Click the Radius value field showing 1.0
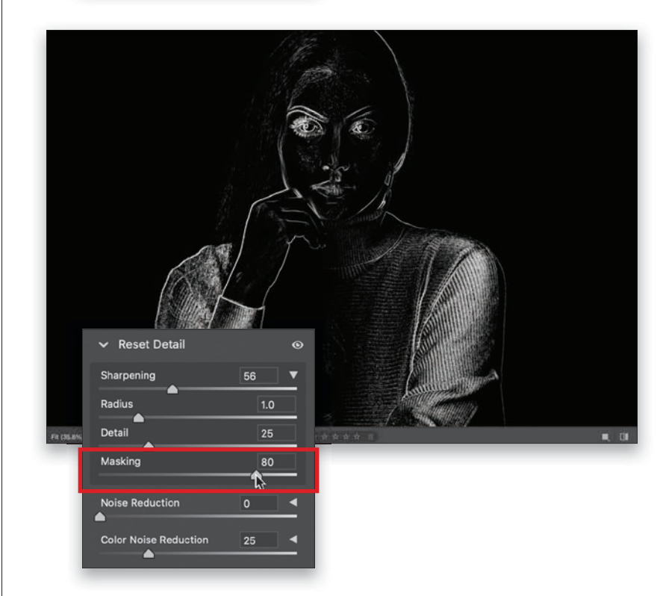This screenshot has width=660, height=596. click(275, 405)
